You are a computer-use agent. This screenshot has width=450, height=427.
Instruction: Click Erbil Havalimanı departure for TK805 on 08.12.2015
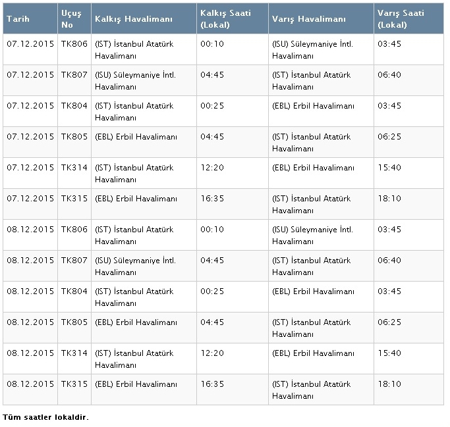pos(136,322)
